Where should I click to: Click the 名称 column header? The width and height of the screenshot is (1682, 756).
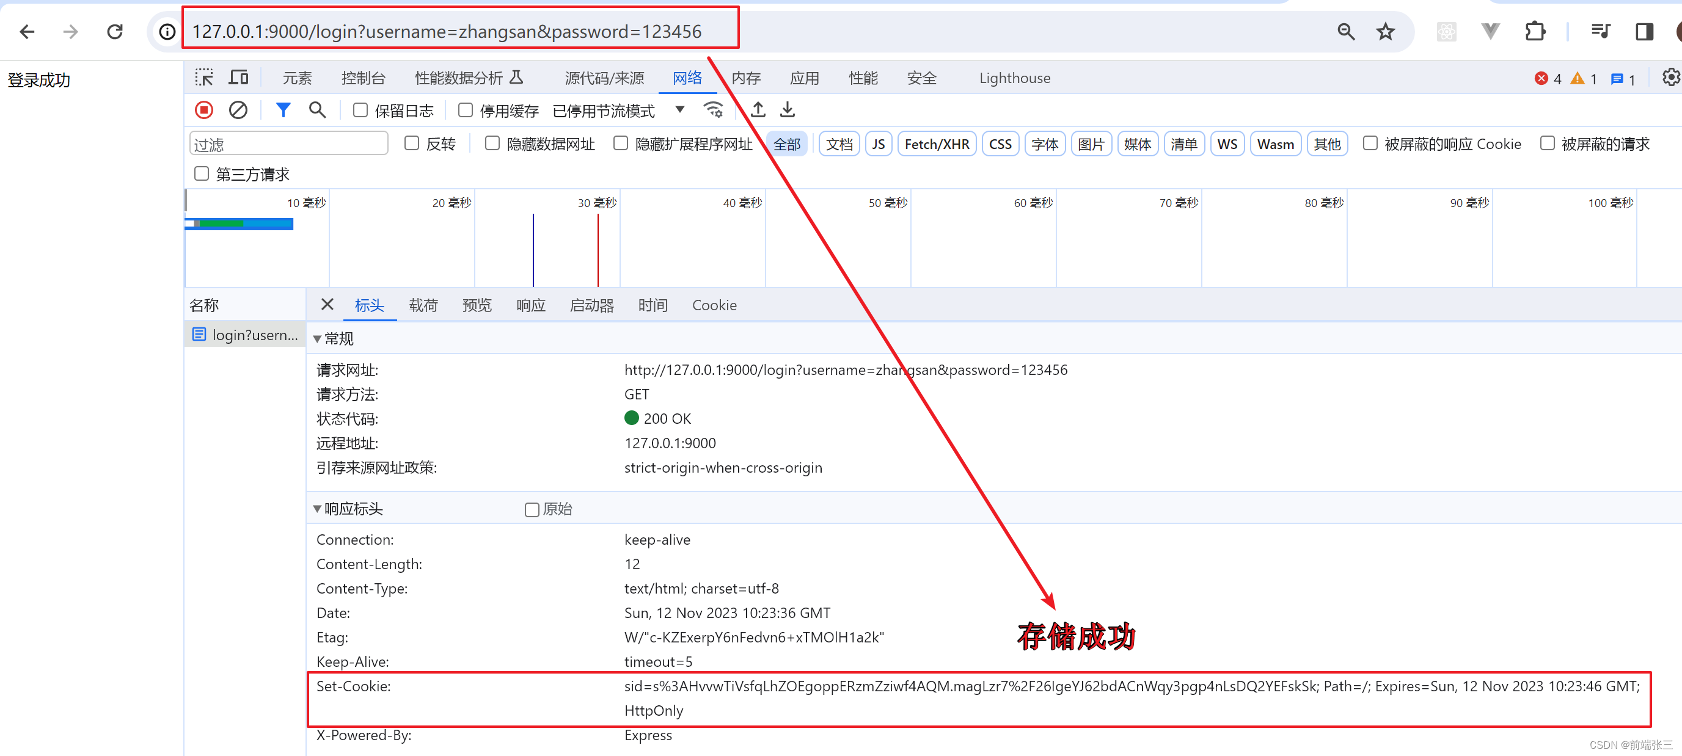[203, 305]
